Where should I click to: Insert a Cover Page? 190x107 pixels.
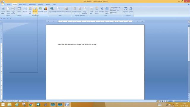pos(3,11)
